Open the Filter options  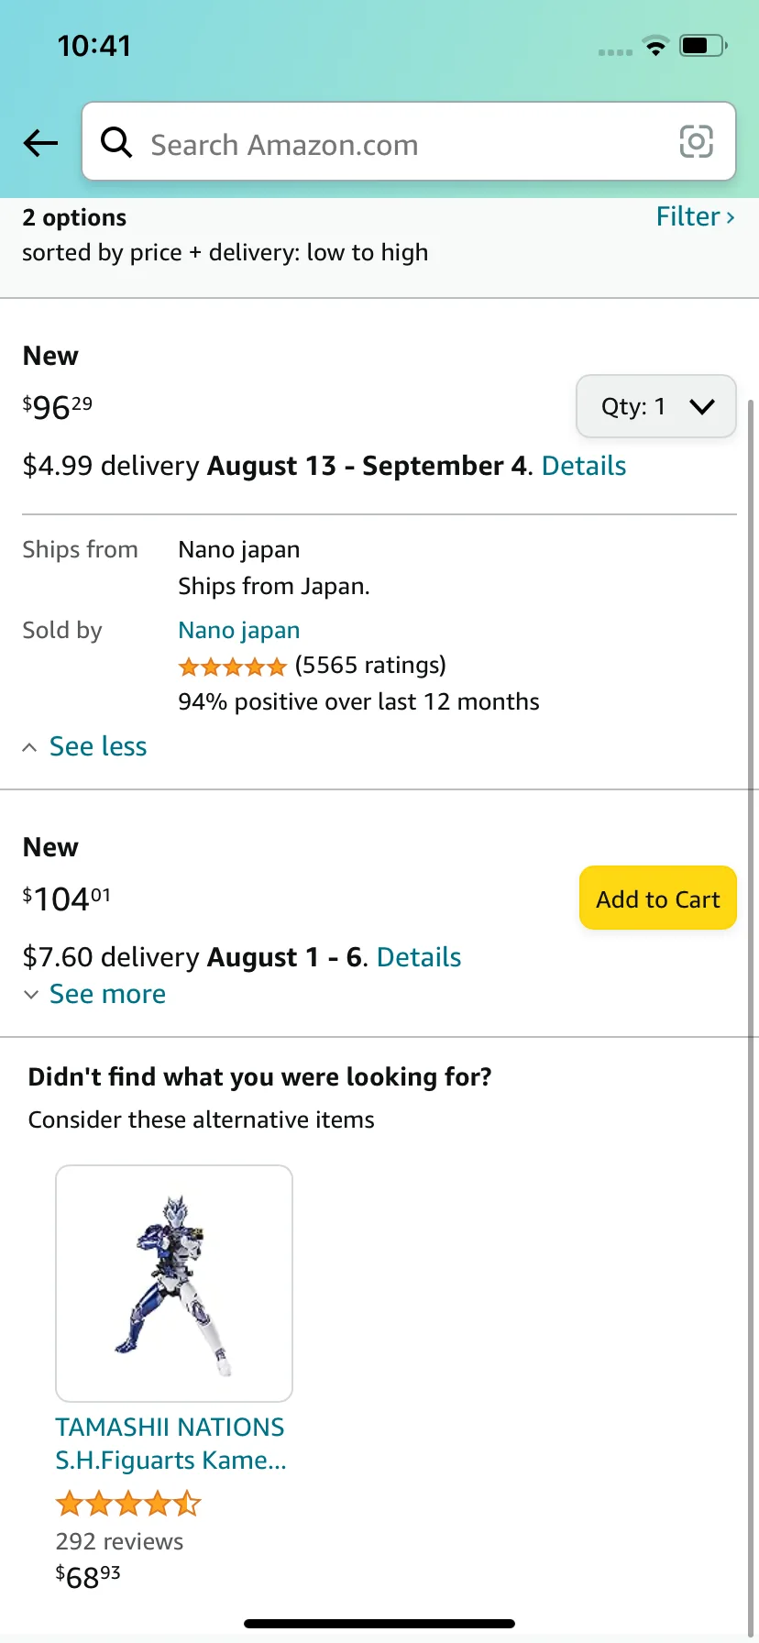pos(695,216)
